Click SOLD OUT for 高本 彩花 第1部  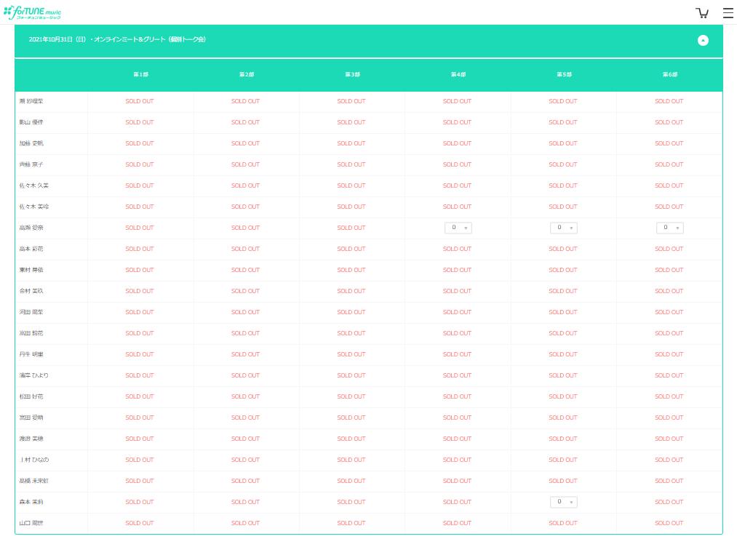click(140, 249)
